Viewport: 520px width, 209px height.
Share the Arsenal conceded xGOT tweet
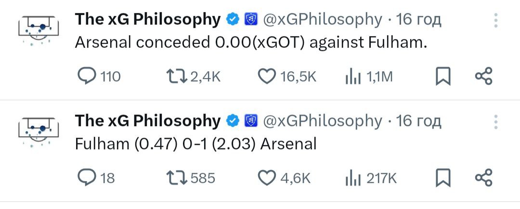483,76
